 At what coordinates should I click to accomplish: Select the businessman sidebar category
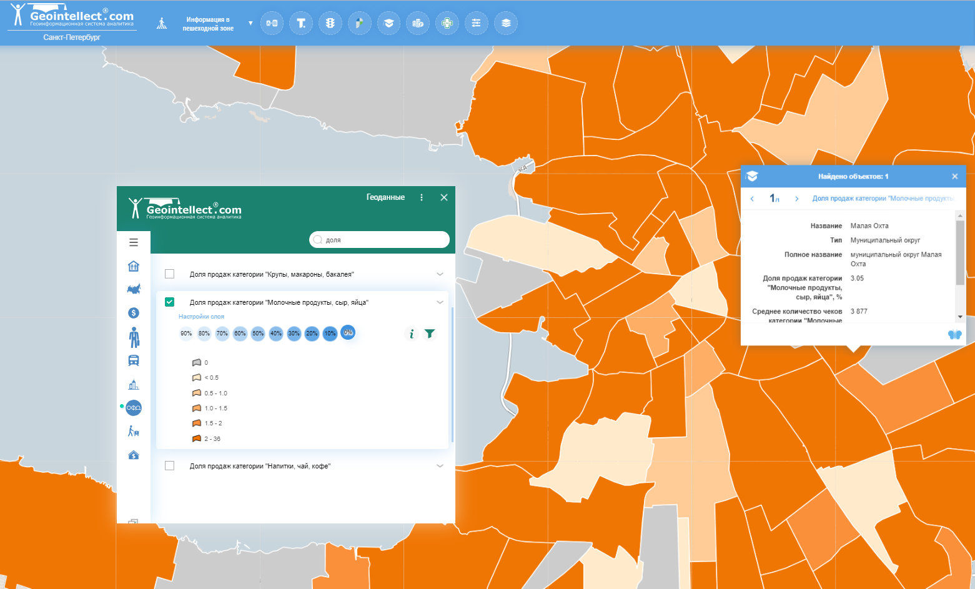(134, 337)
